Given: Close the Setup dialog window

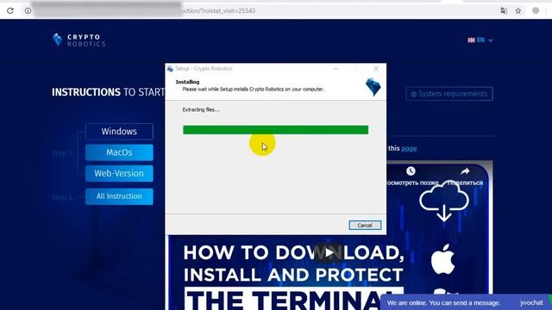Looking at the screenshot, I should (376, 69).
